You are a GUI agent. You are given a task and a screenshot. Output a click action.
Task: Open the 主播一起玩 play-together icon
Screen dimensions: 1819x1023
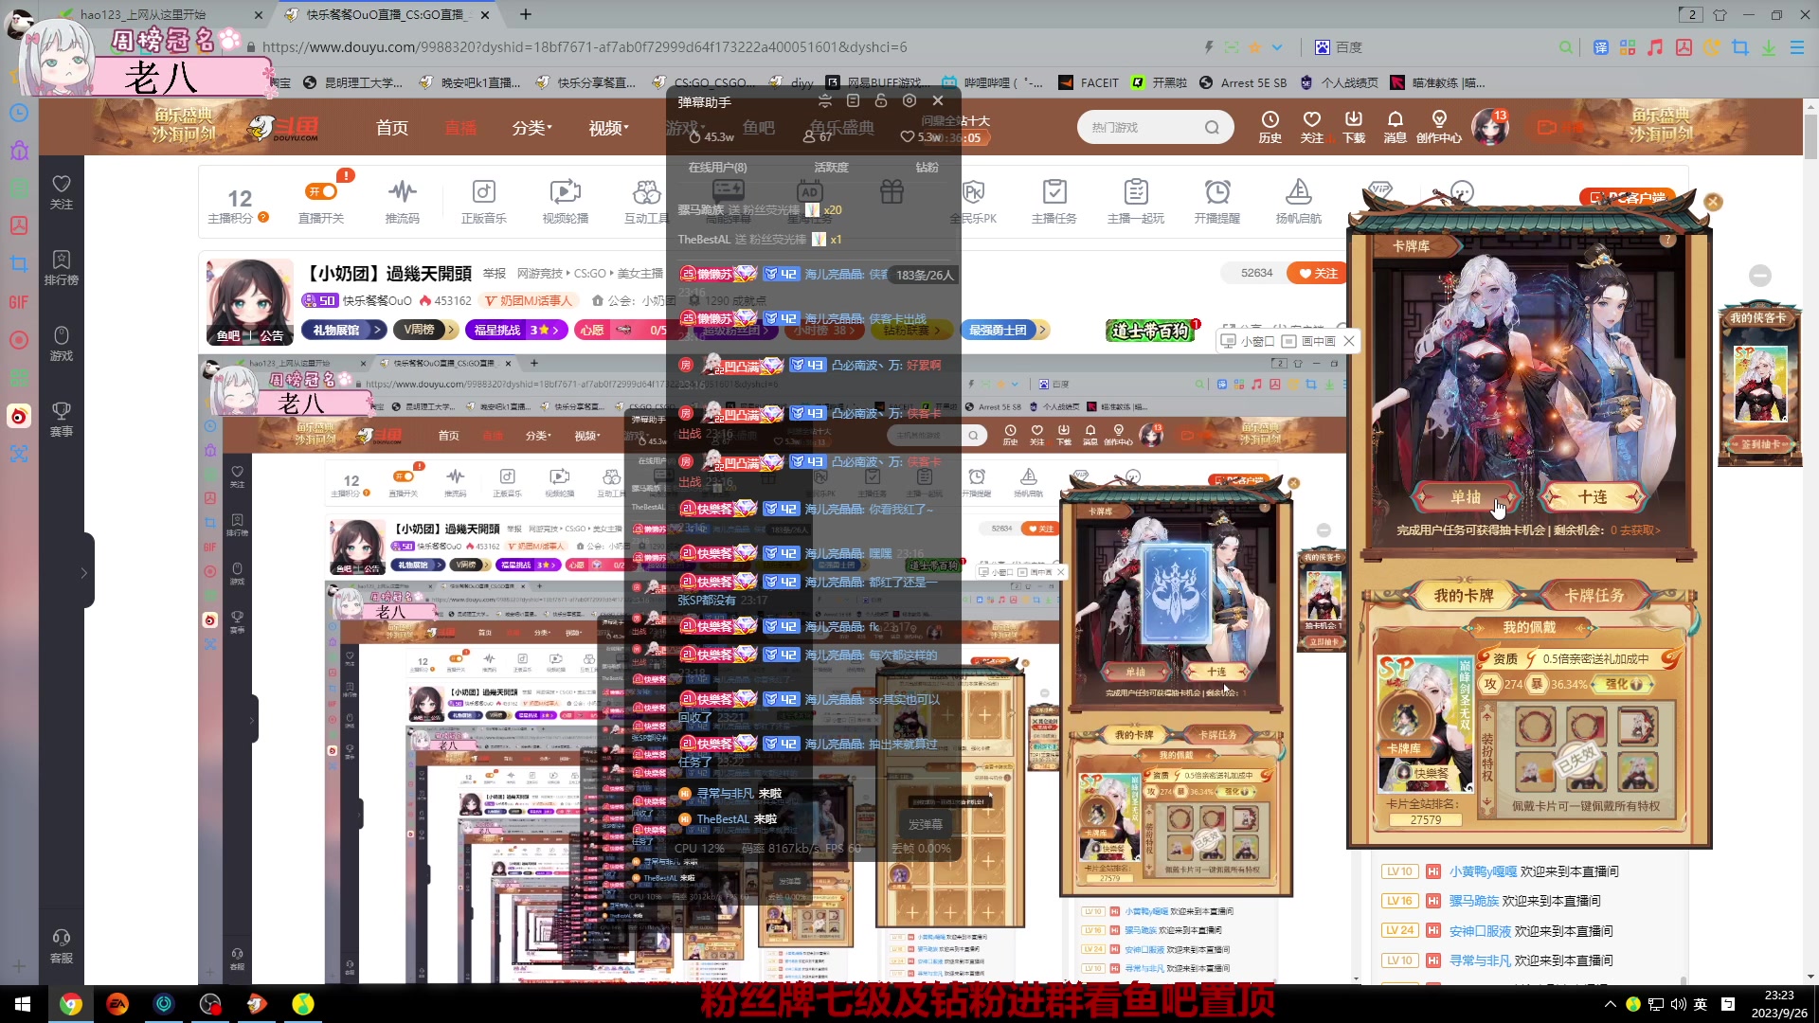coord(1135,202)
